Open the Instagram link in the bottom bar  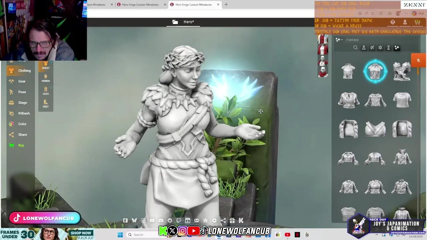point(143,220)
